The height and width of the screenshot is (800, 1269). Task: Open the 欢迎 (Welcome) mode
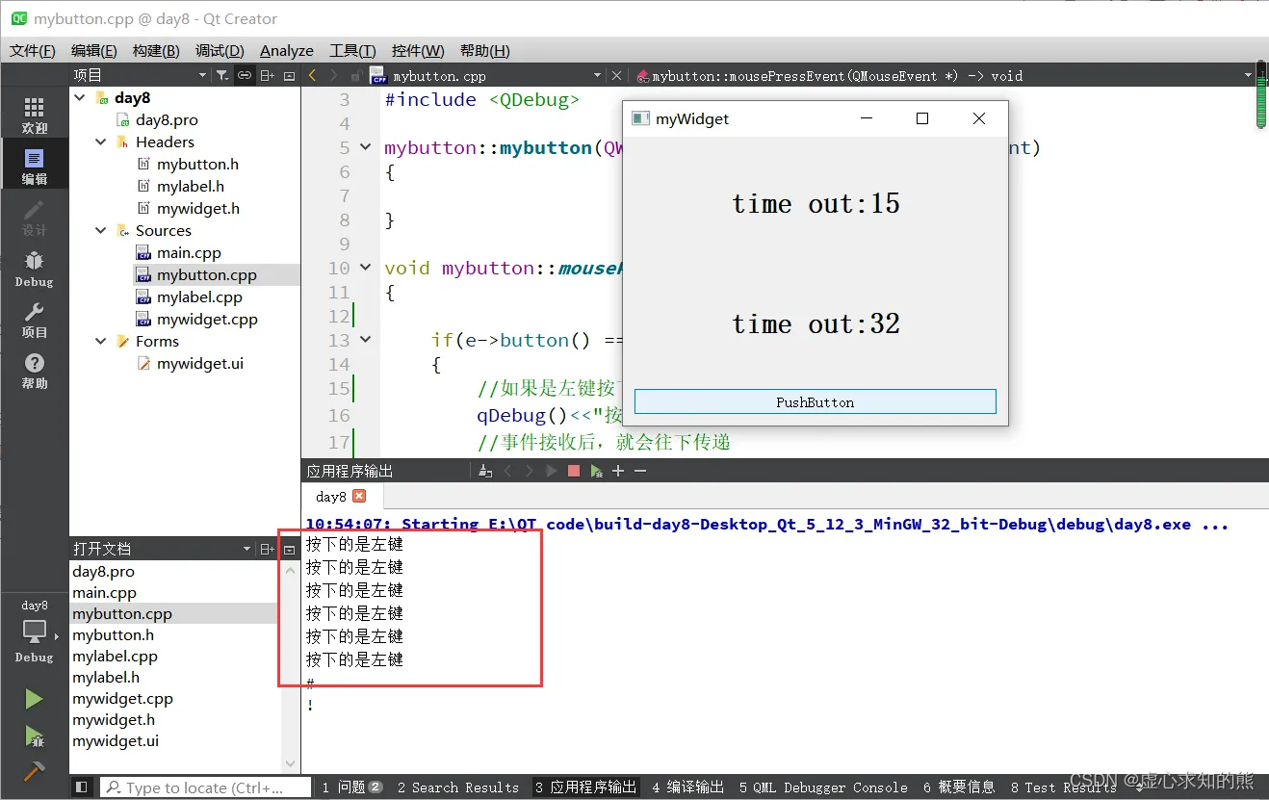(x=34, y=115)
